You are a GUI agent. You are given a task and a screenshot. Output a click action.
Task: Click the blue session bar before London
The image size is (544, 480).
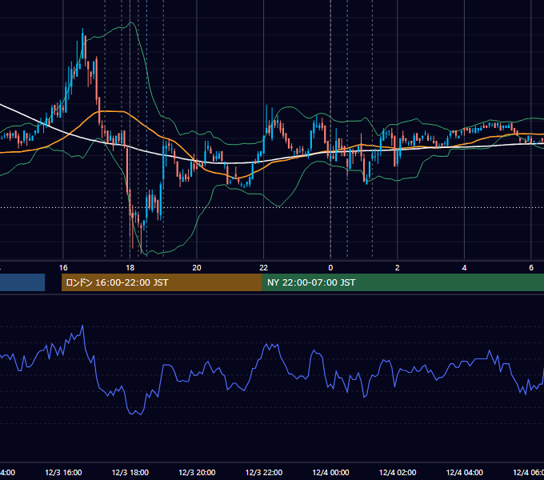[22, 282]
